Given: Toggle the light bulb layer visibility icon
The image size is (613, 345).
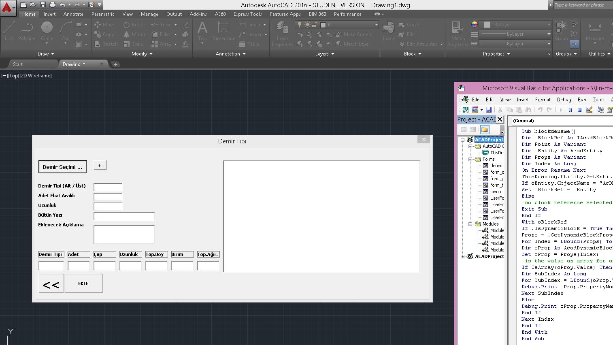Looking at the screenshot, I should 299,24.
